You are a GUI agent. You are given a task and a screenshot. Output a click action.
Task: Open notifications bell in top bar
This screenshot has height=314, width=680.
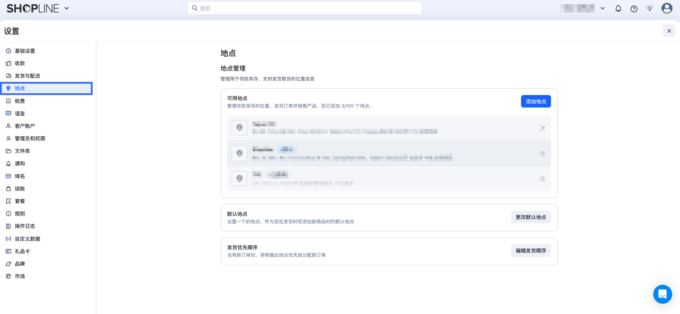click(618, 9)
